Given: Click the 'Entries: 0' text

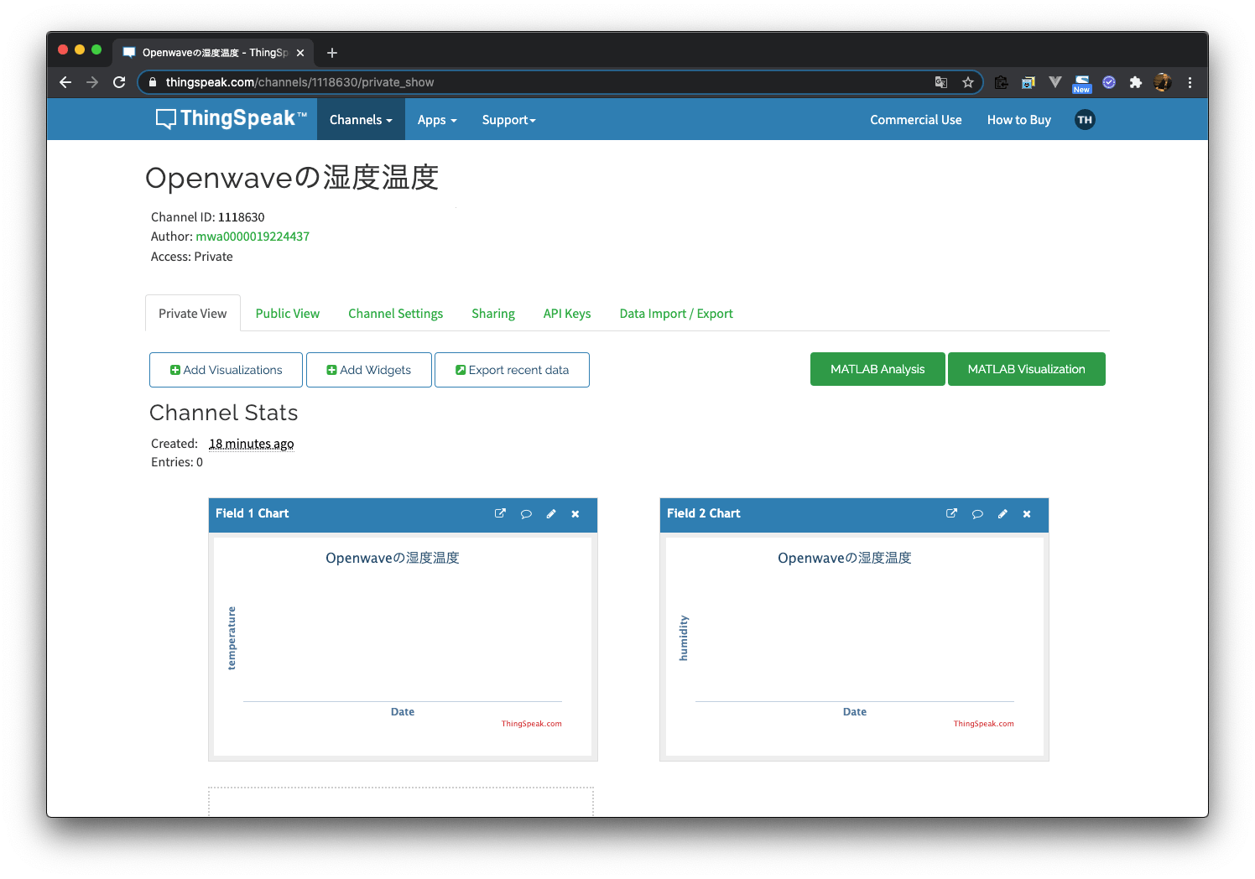Looking at the screenshot, I should [x=177, y=462].
